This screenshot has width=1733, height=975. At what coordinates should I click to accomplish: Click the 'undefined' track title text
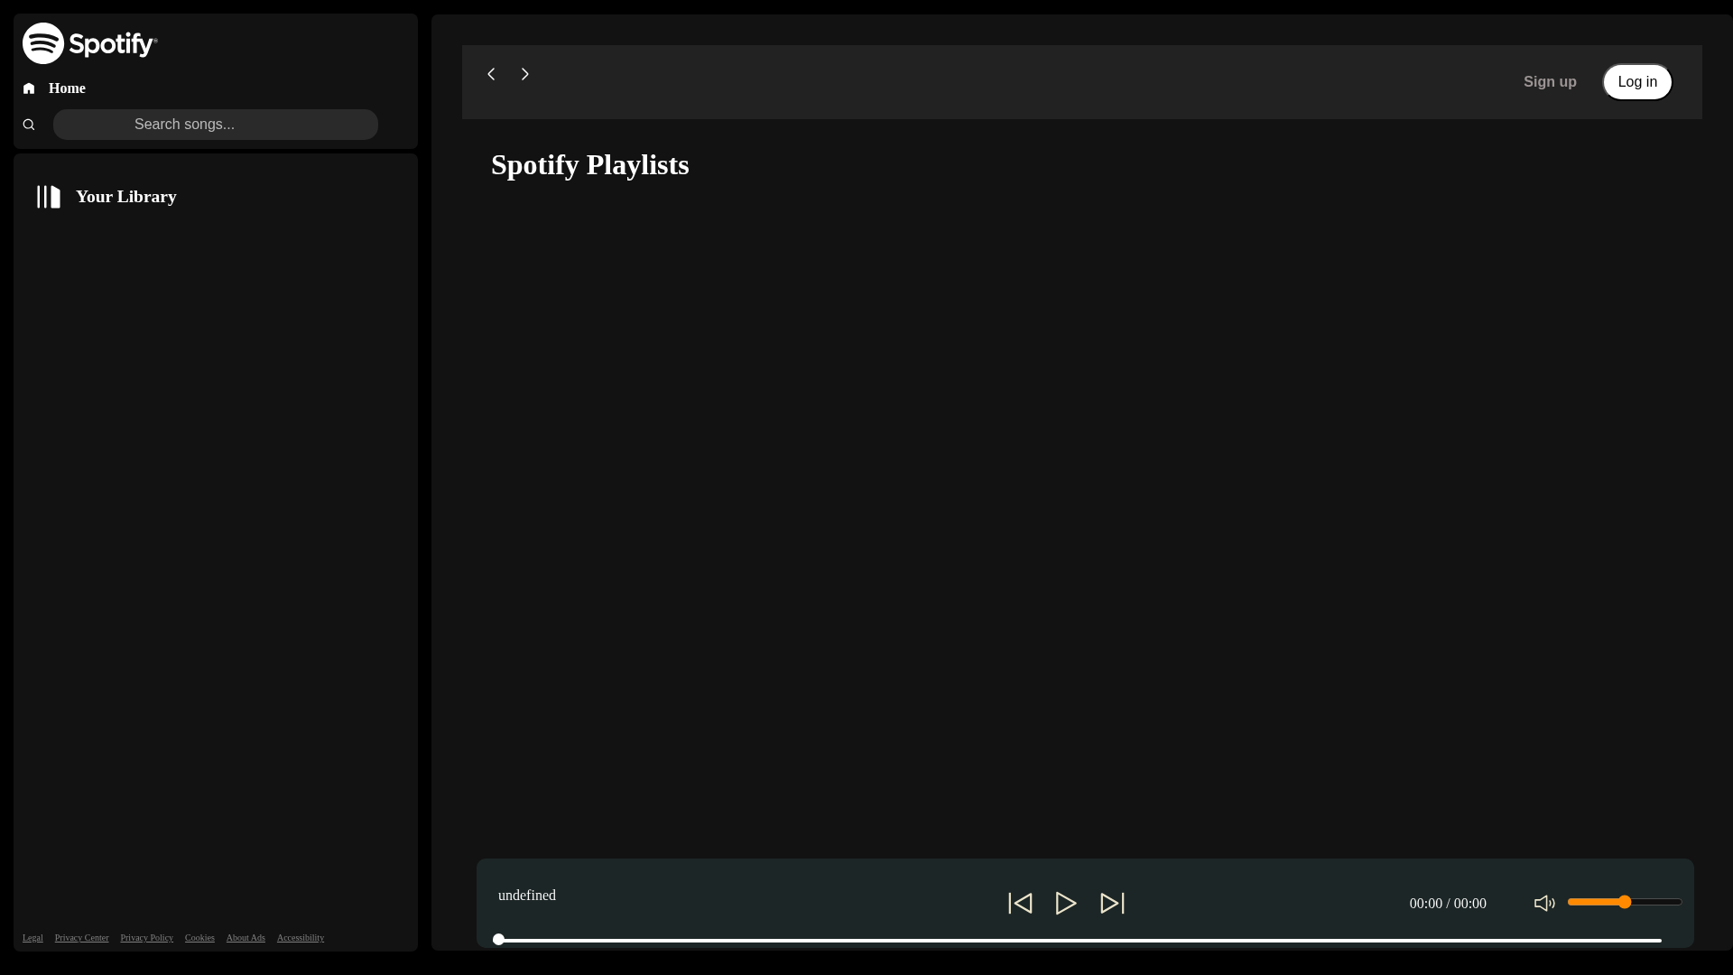[x=527, y=896]
